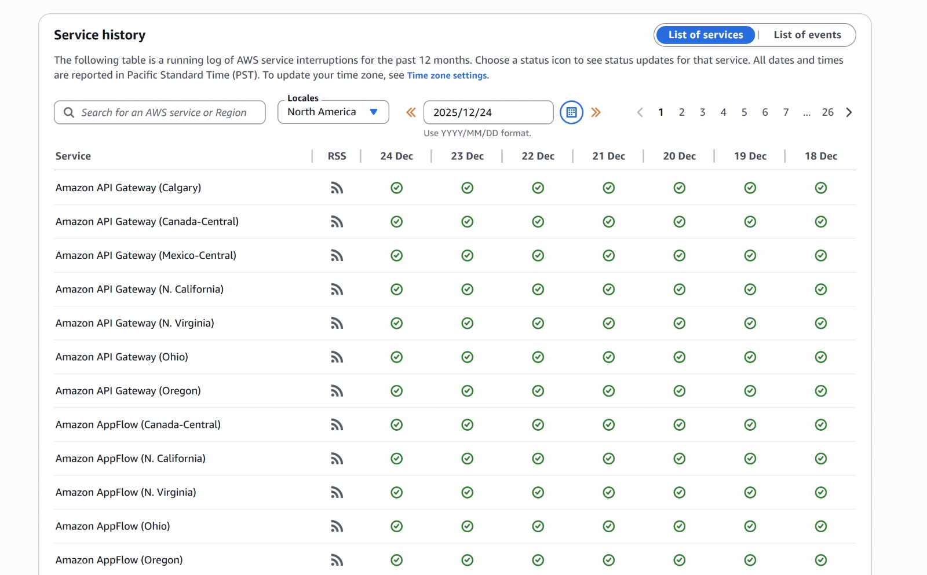Image resolution: width=927 pixels, height=575 pixels.
Task: Open RSS feed for API Gateway (N. Virginia)
Action: coord(337,323)
